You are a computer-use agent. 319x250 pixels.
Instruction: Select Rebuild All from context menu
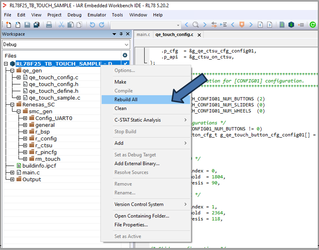point(126,99)
